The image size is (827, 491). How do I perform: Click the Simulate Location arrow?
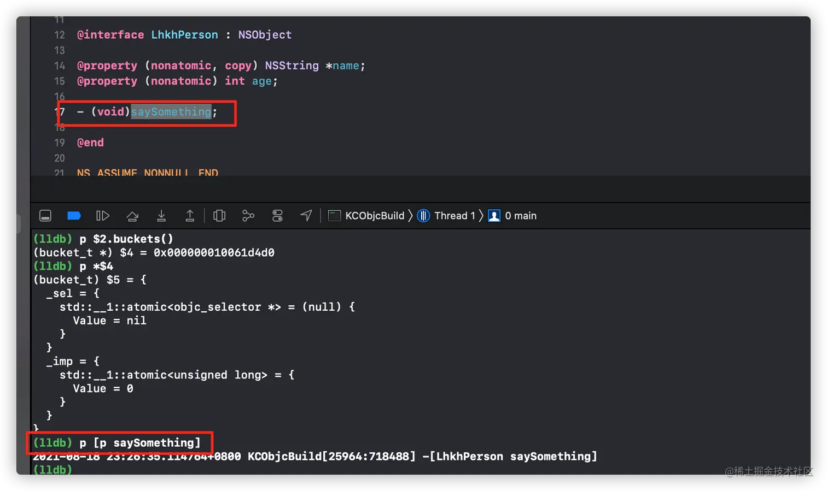(306, 216)
